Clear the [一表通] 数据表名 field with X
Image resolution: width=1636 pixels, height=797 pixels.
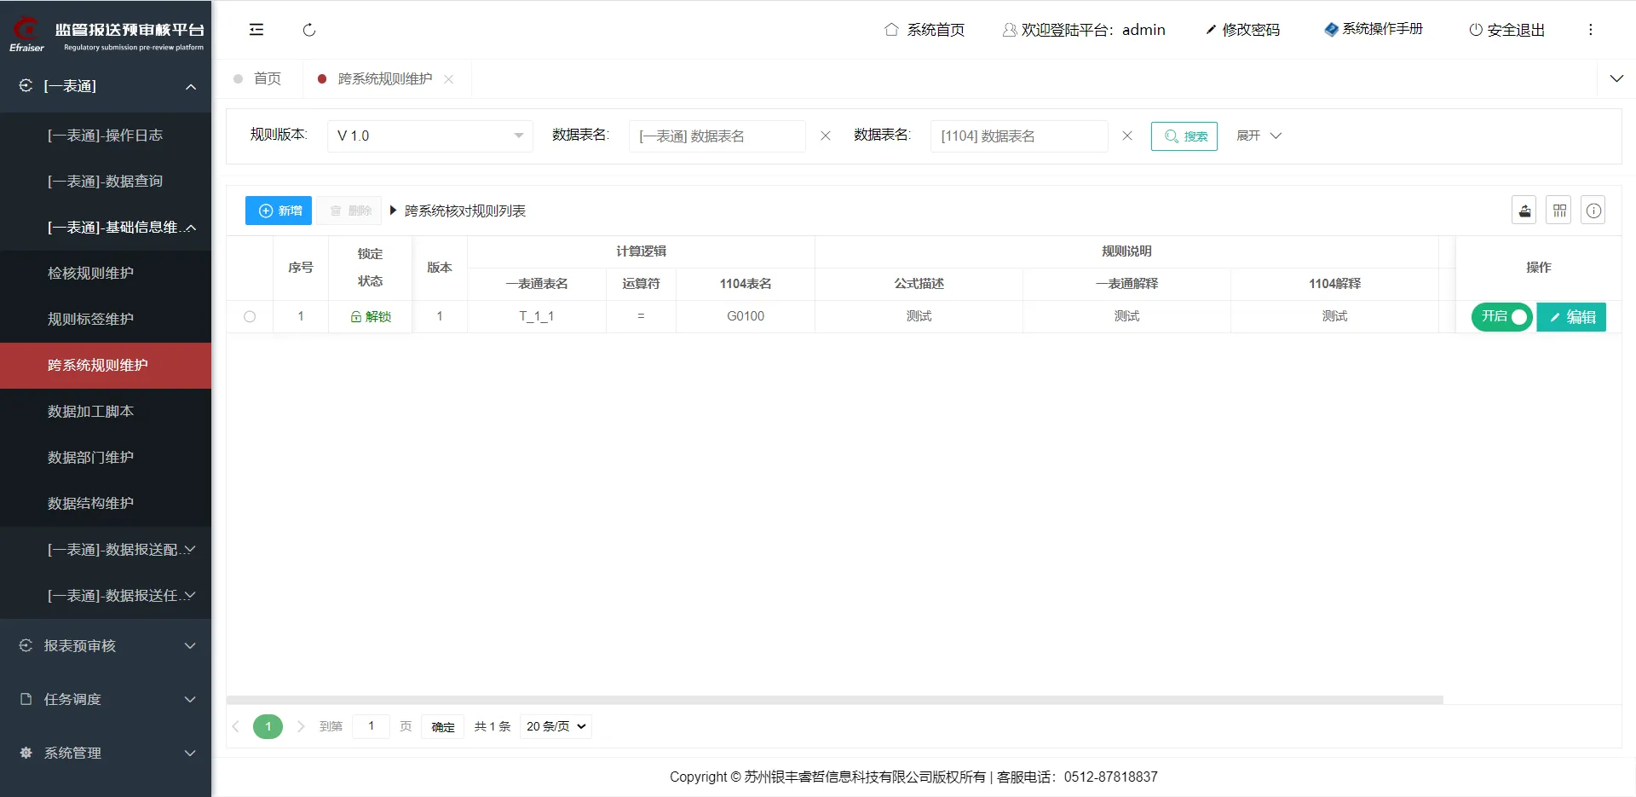(x=825, y=136)
